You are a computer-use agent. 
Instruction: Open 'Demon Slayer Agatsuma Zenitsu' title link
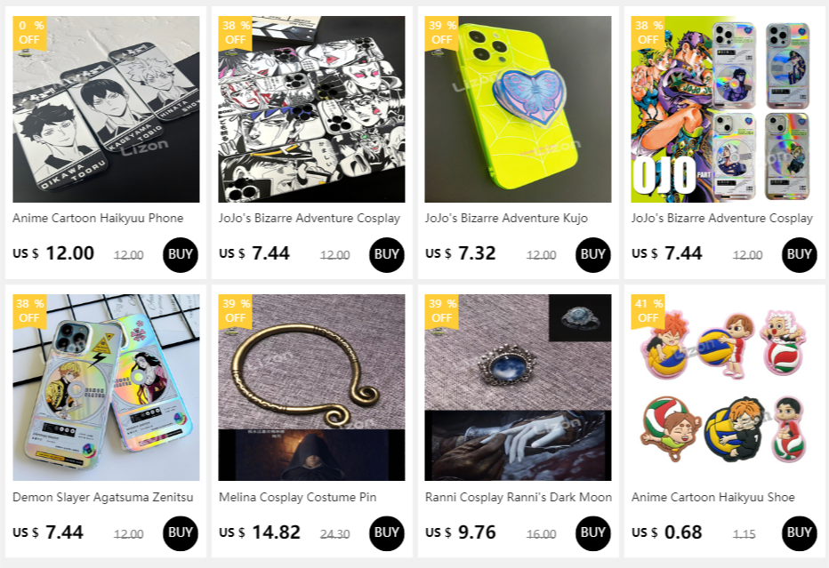[x=102, y=497]
